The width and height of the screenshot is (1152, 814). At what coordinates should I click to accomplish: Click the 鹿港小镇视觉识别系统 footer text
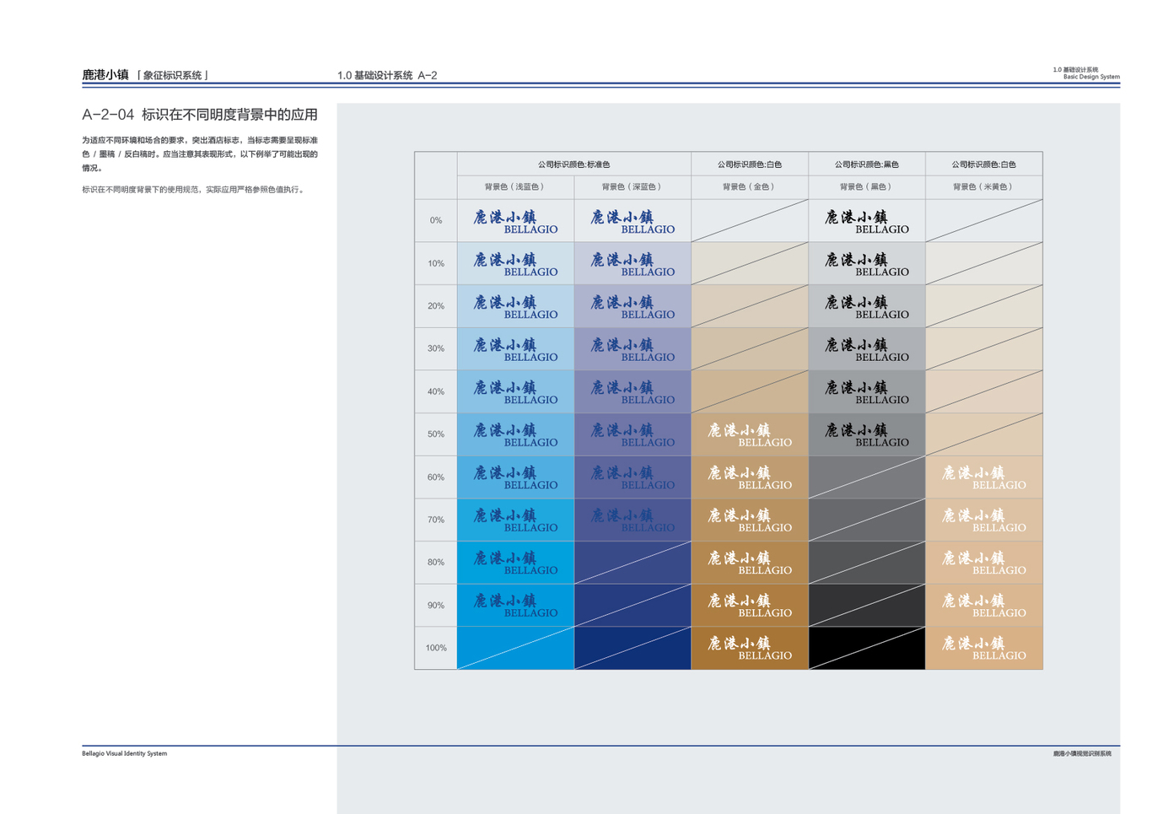pyautogui.click(x=1082, y=753)
